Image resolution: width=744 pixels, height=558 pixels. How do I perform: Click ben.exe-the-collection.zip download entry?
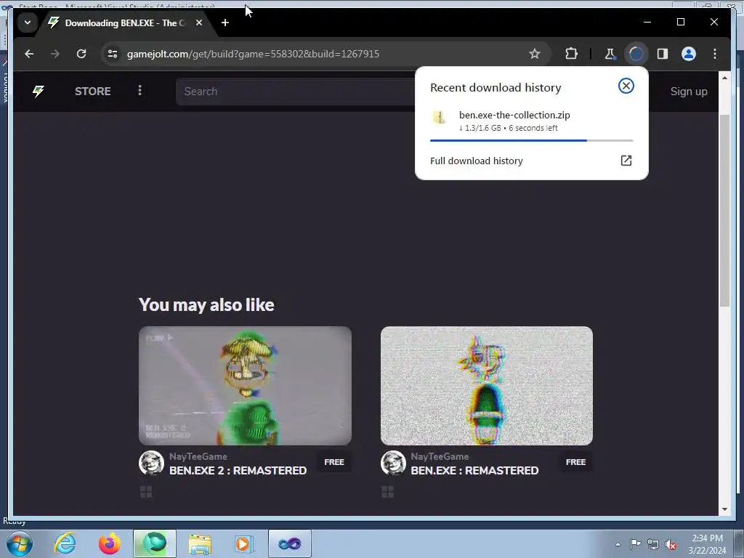coord(531,121)
